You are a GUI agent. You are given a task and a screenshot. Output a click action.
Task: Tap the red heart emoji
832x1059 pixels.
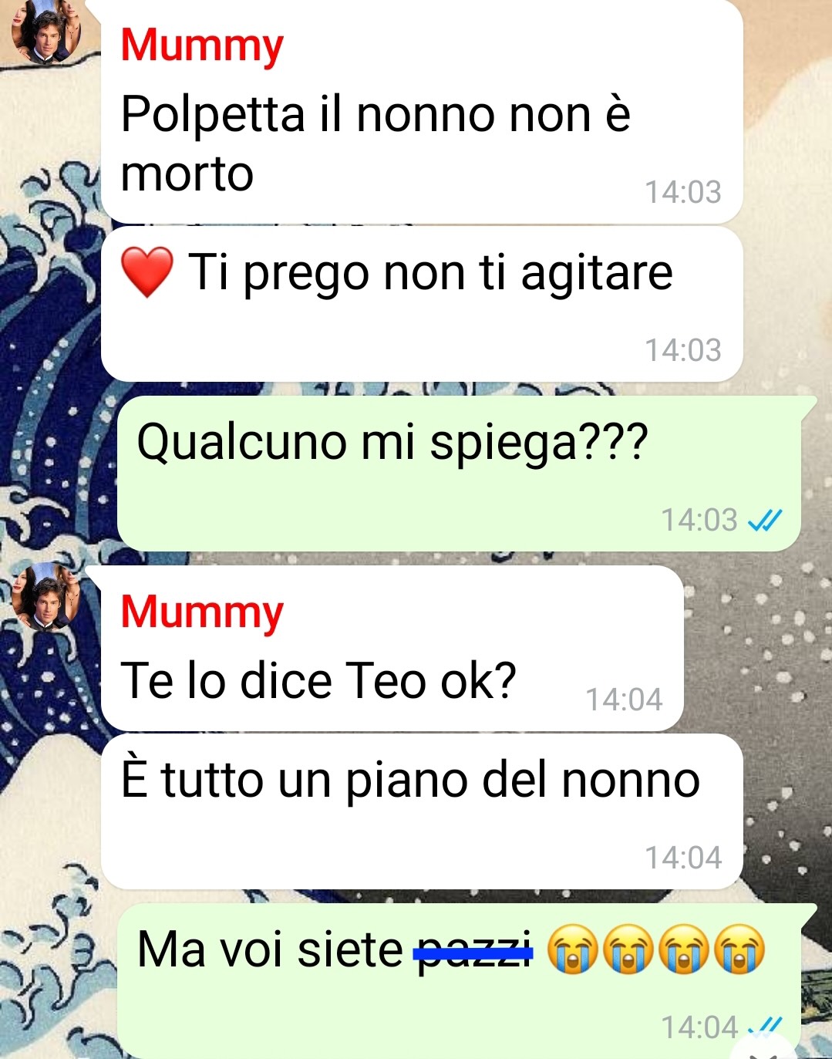click(x=147, y=272)
